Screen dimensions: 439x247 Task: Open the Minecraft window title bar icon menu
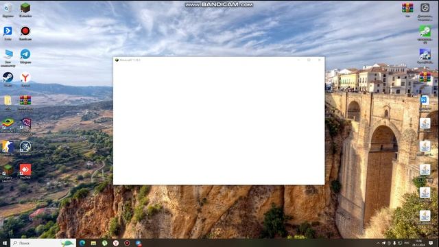(x=117, y=60)
